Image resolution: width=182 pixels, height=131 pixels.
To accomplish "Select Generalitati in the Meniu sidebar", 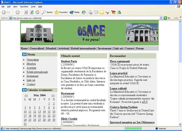I will click(x=33, y=60).
